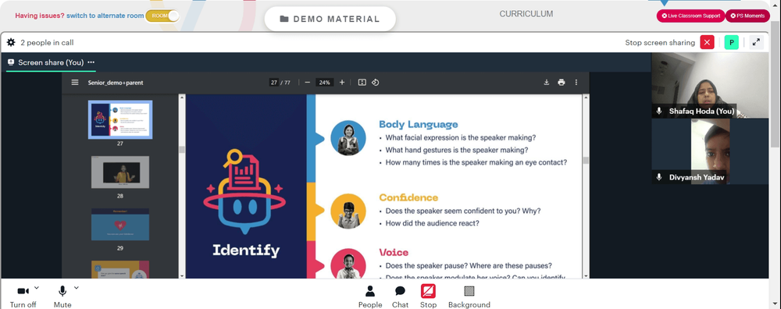The height and width of the screenshot is (309, 781).
Task: Open the Demo Material folder
Action: pyautogui.click(x=330, y=19)
